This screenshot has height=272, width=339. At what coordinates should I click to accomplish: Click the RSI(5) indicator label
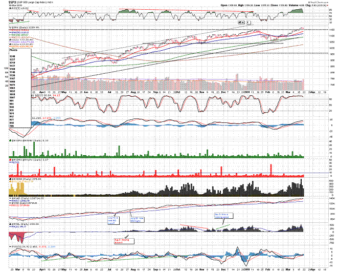coord(19,8)
